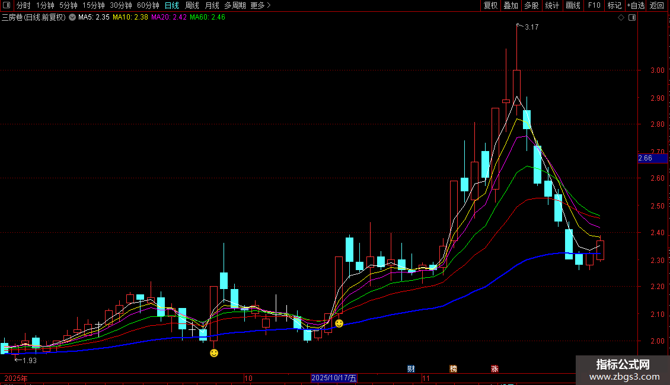
Task: Click the 涨 event marker
Action: click(495, 369)
